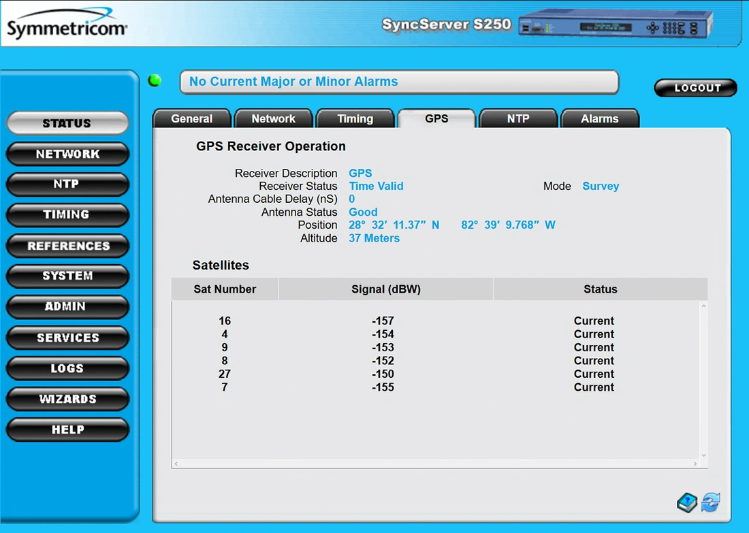
Task: Click the latitude 28° 32′ 11.37″ N
Action: tap(394, 225)
